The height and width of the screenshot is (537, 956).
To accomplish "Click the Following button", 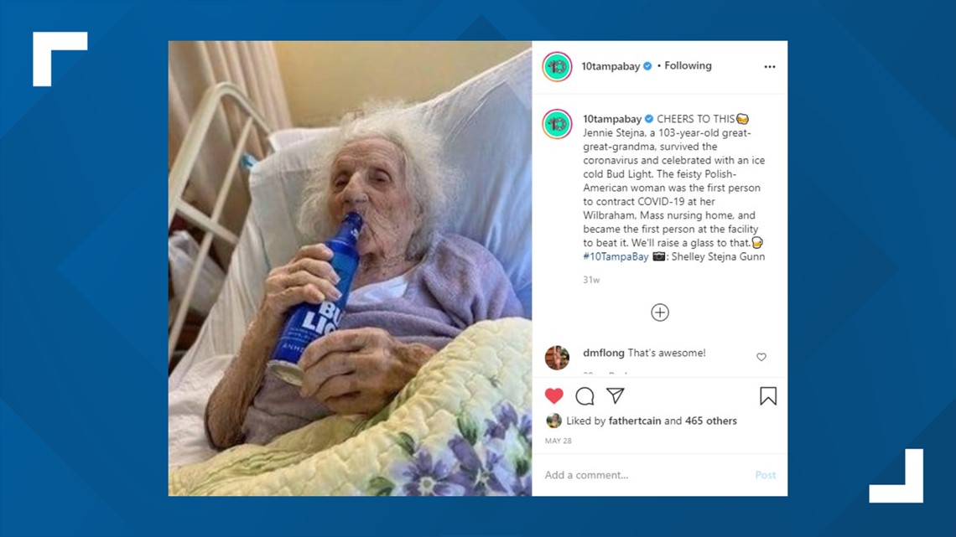I will 688,65.
